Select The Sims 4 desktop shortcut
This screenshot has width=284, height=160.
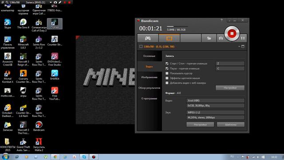(x=23, y=24)
